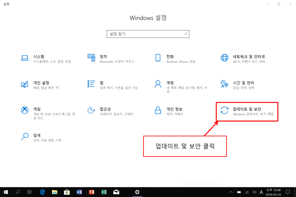Open the 검색 magnifier category icon
The height and width of the screenshot is (197, 296).
(25, 137)
